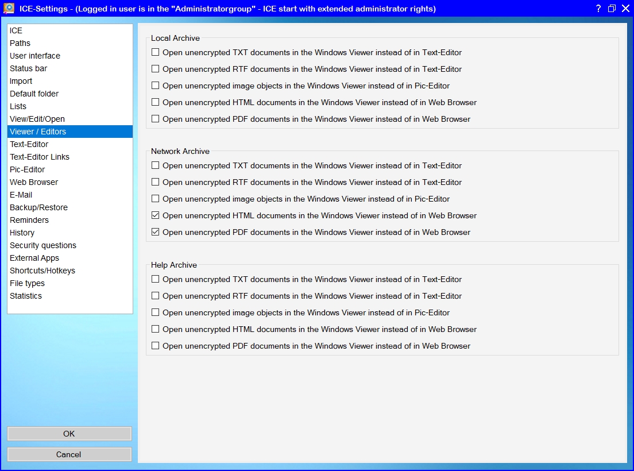Enable Network Archive image objects checkbox

[x=156, y=199]
